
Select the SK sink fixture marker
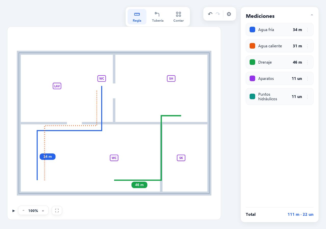[181, 158]
